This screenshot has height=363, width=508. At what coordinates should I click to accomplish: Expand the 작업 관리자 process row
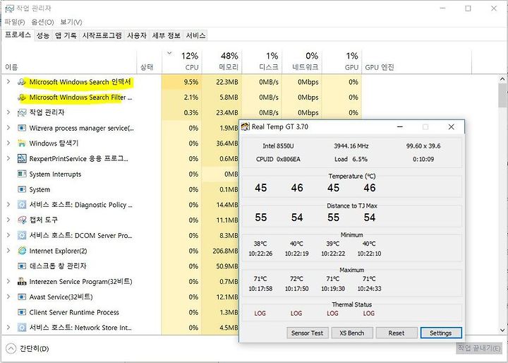(8, 112)
